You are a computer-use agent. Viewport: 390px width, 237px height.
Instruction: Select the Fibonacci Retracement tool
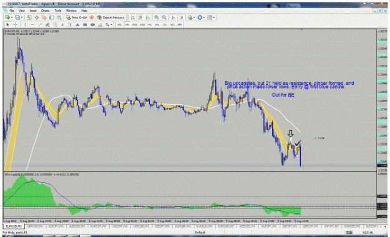click(x=55, y=24)
